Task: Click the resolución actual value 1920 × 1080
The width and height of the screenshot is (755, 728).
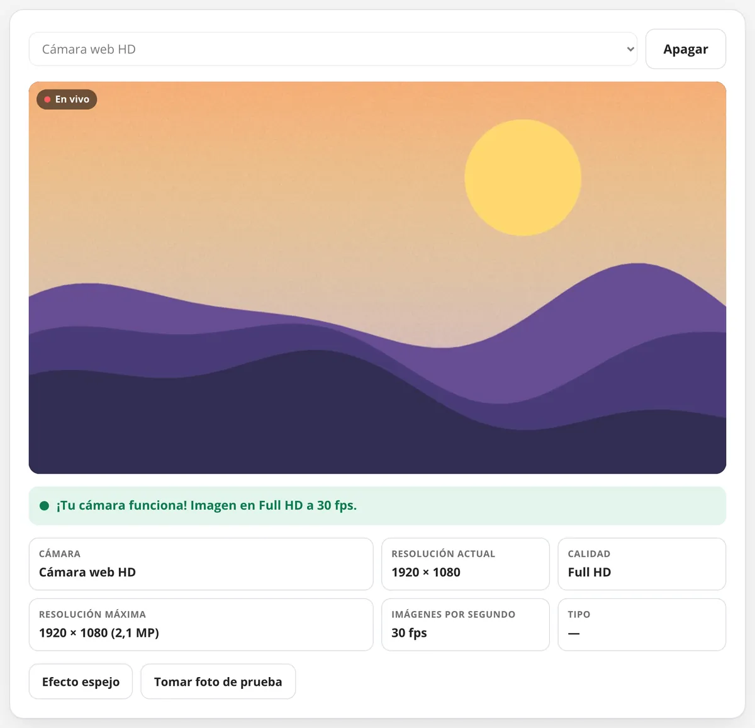Action: (426, 572)
